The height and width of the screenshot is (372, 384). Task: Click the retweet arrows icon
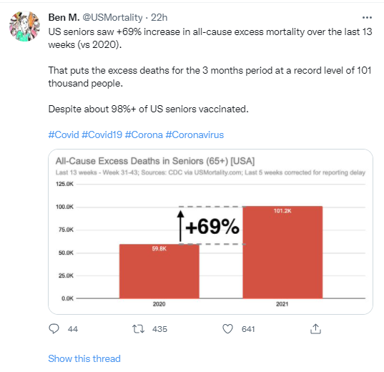click(138, 329)
